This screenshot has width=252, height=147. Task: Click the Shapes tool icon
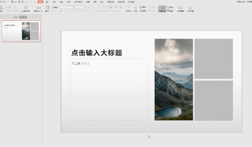(136, 8)
